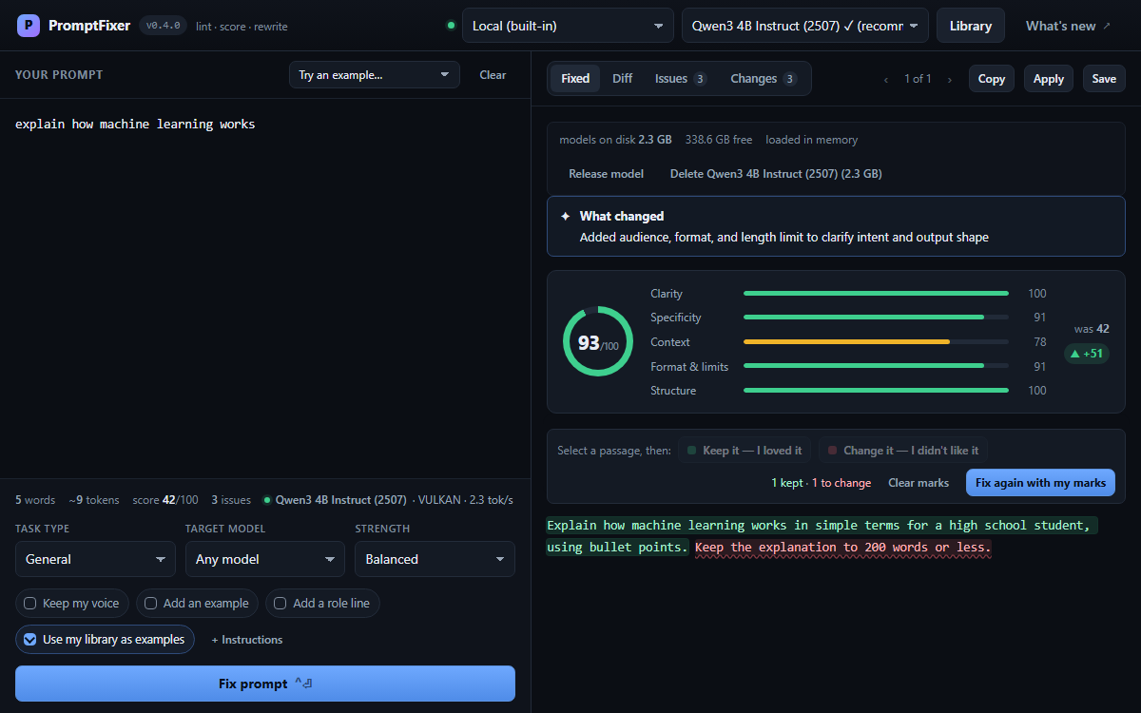Click the was 42 previous score text
The width and height of the screenshot is (1141, 713).
(1092, 329)
